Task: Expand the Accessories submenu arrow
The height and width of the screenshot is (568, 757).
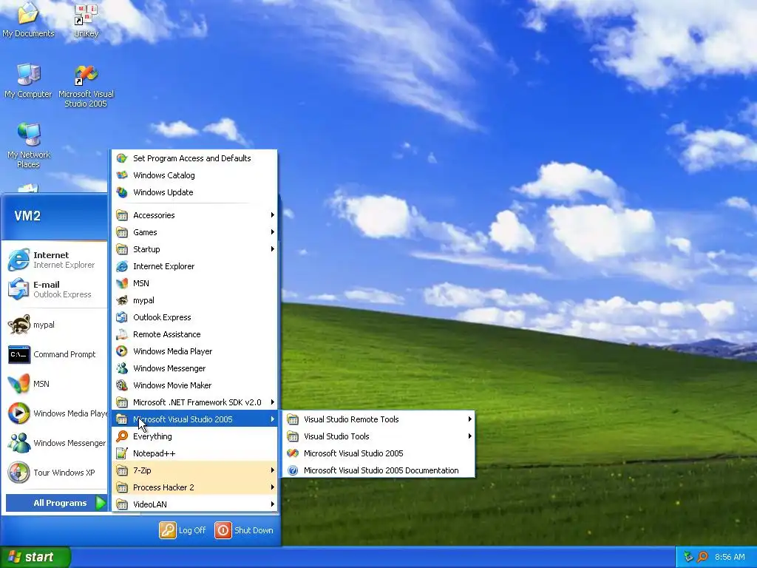Action: tap(272, 215)
